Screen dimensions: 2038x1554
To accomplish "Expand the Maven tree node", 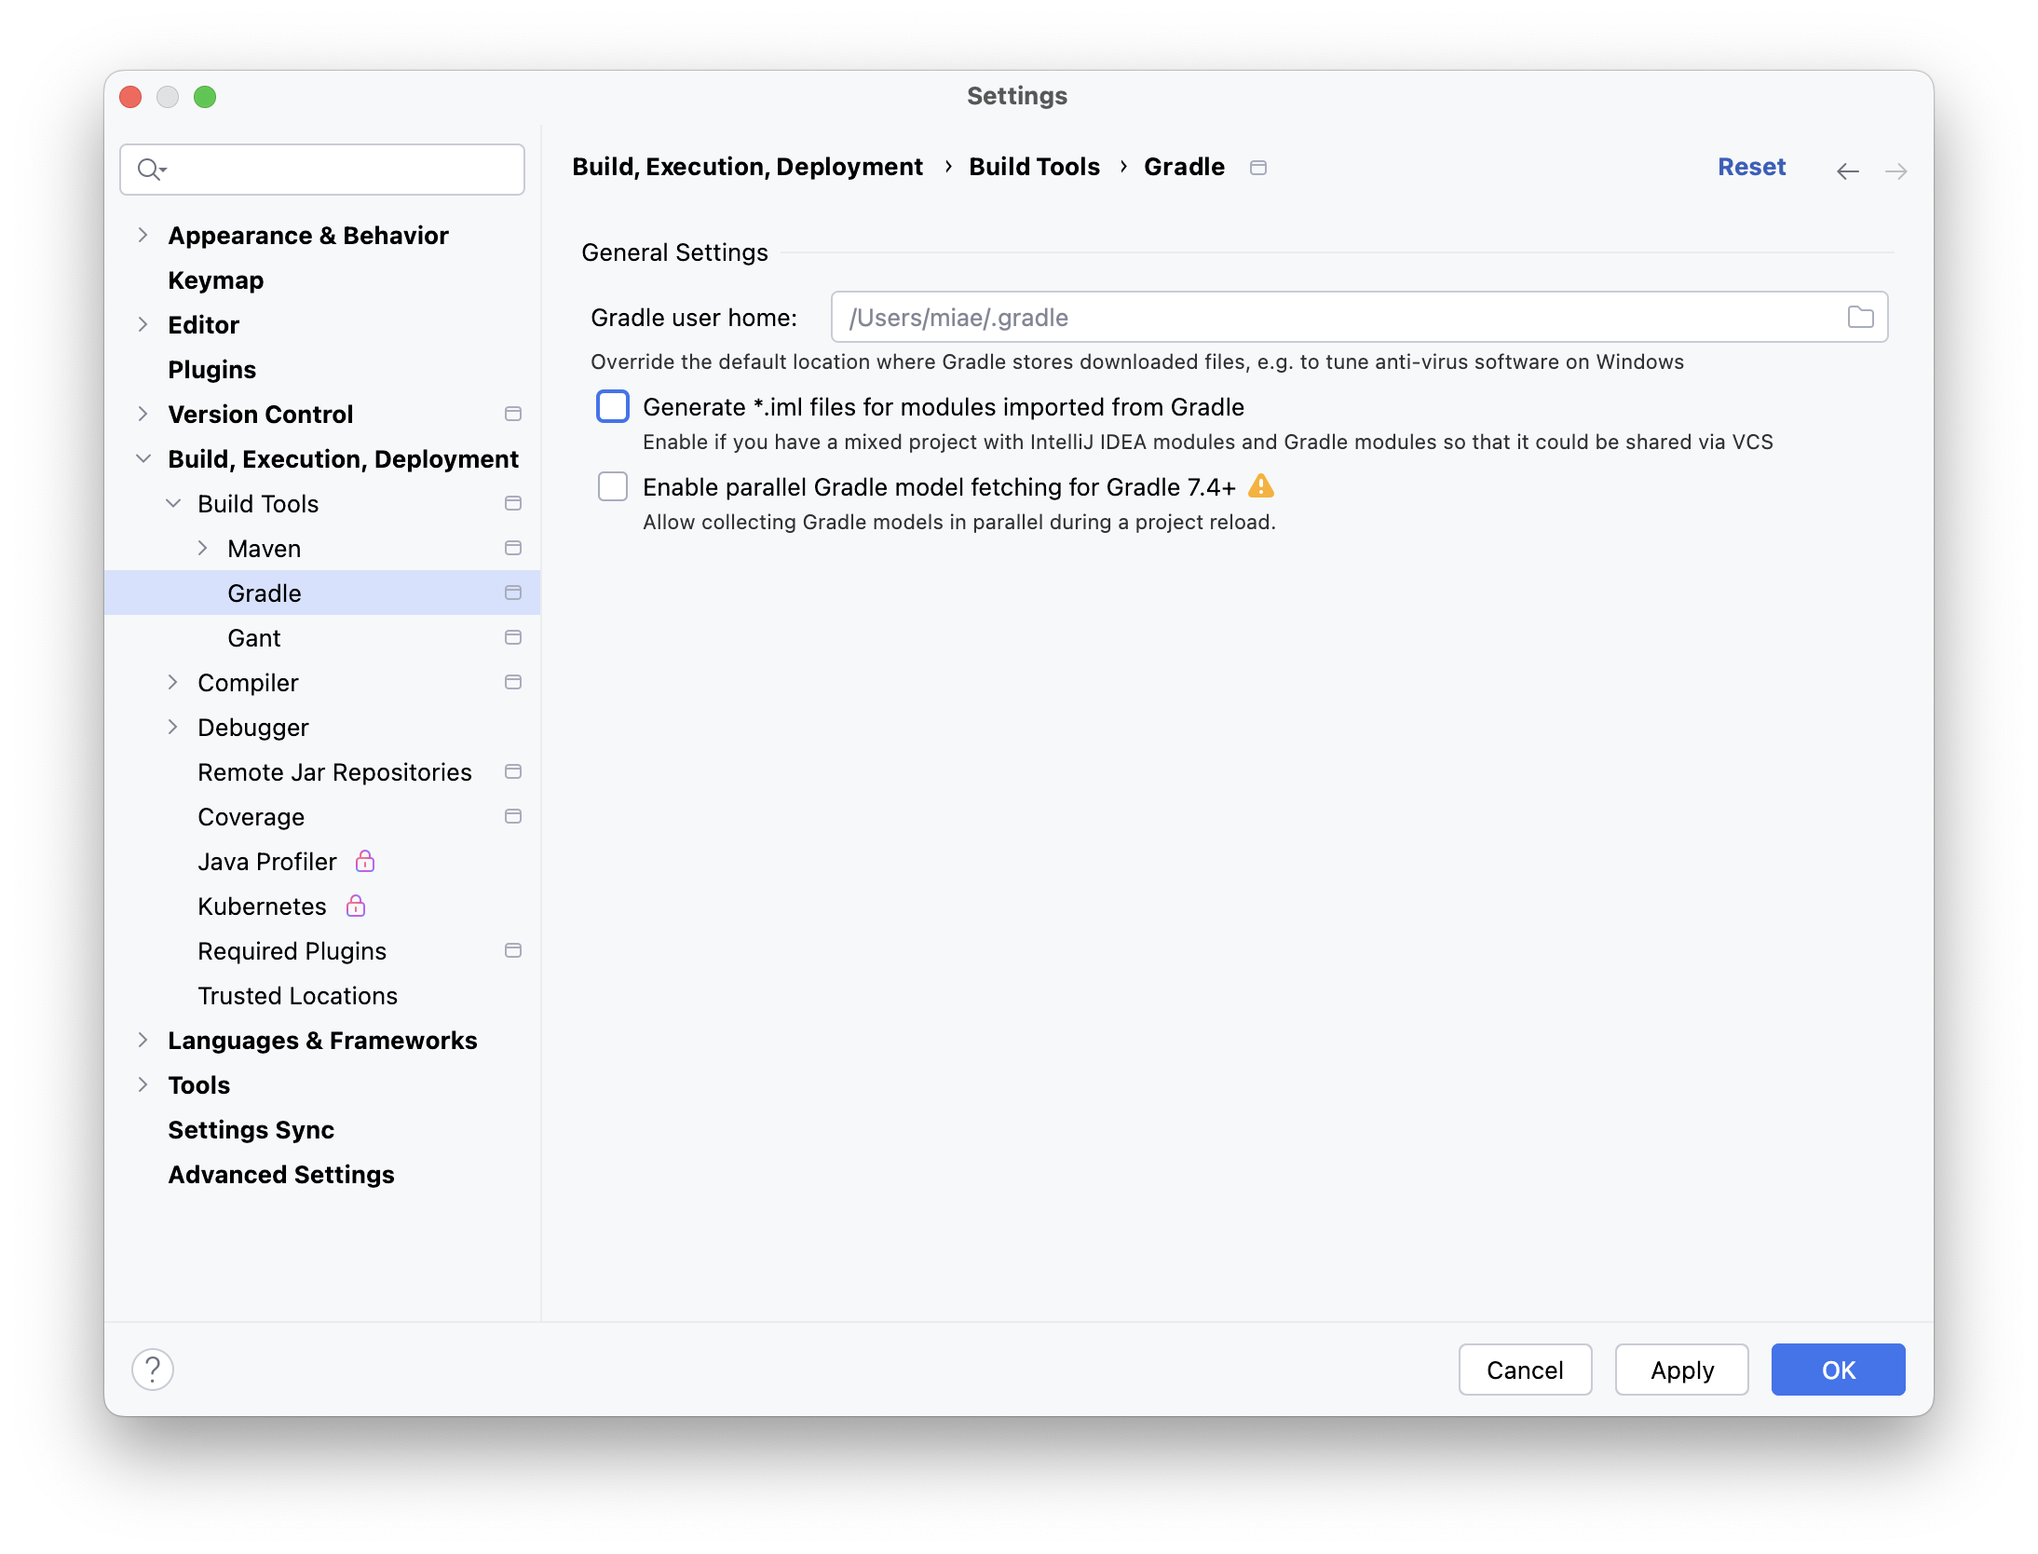I will (202, 548).
